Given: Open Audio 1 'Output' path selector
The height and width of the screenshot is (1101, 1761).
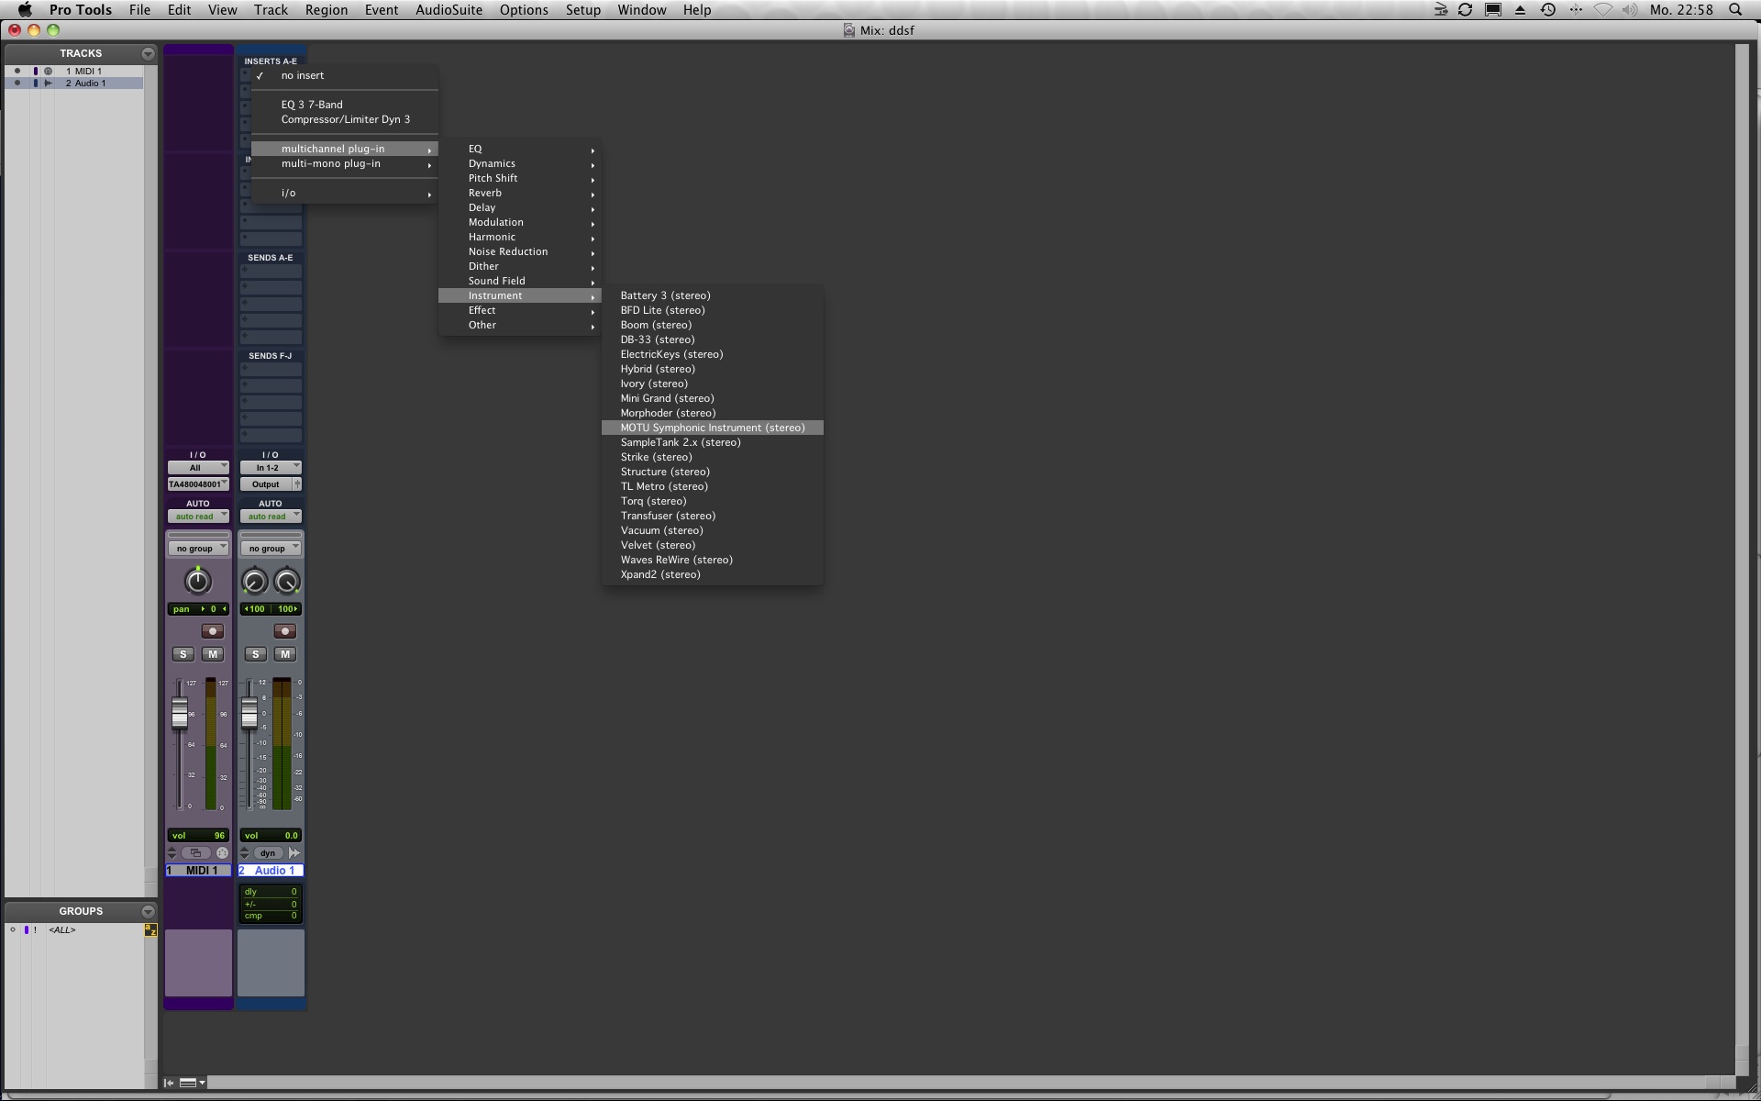Looking at the screenshot, I should coord(266,484).
